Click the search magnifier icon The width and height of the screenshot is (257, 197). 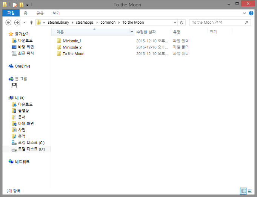[x=246, y=23]
